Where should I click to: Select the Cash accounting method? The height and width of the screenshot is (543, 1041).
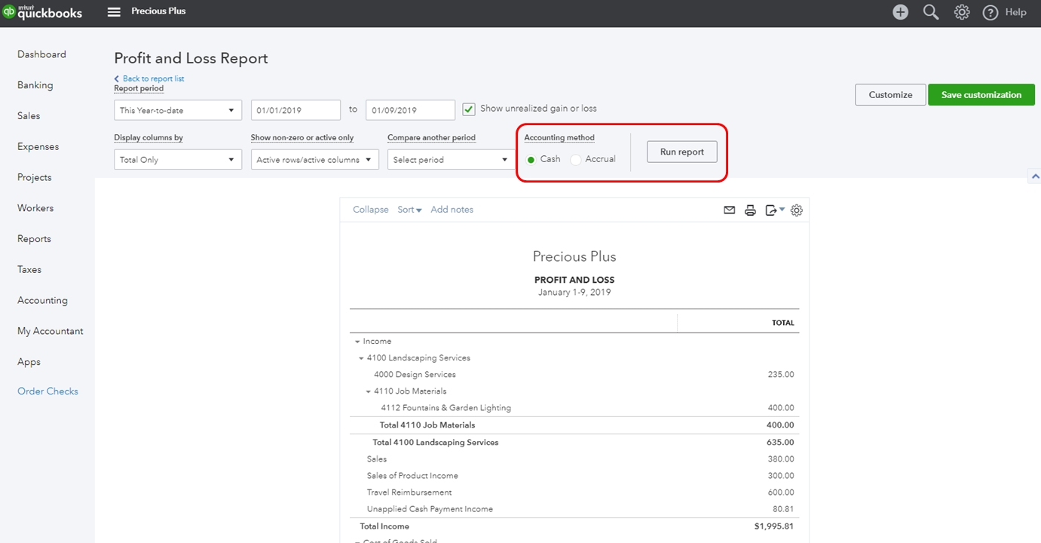tap(531, 159)
